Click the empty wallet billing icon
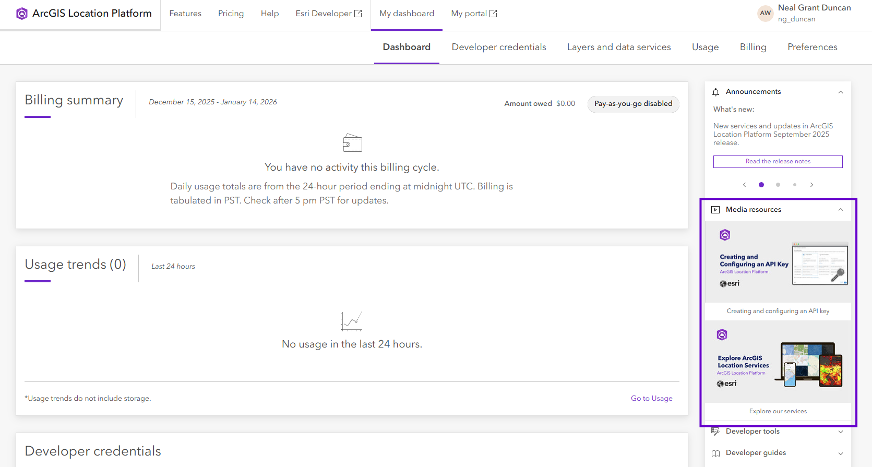The width and height of the screenshot is (872, 467). pos(352,142)
